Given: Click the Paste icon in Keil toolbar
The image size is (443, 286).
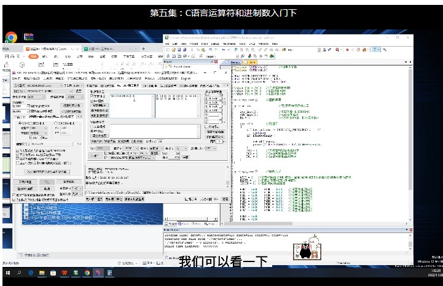Looking at the screenshot, I should pyautogui.click(x=203, y=50).
